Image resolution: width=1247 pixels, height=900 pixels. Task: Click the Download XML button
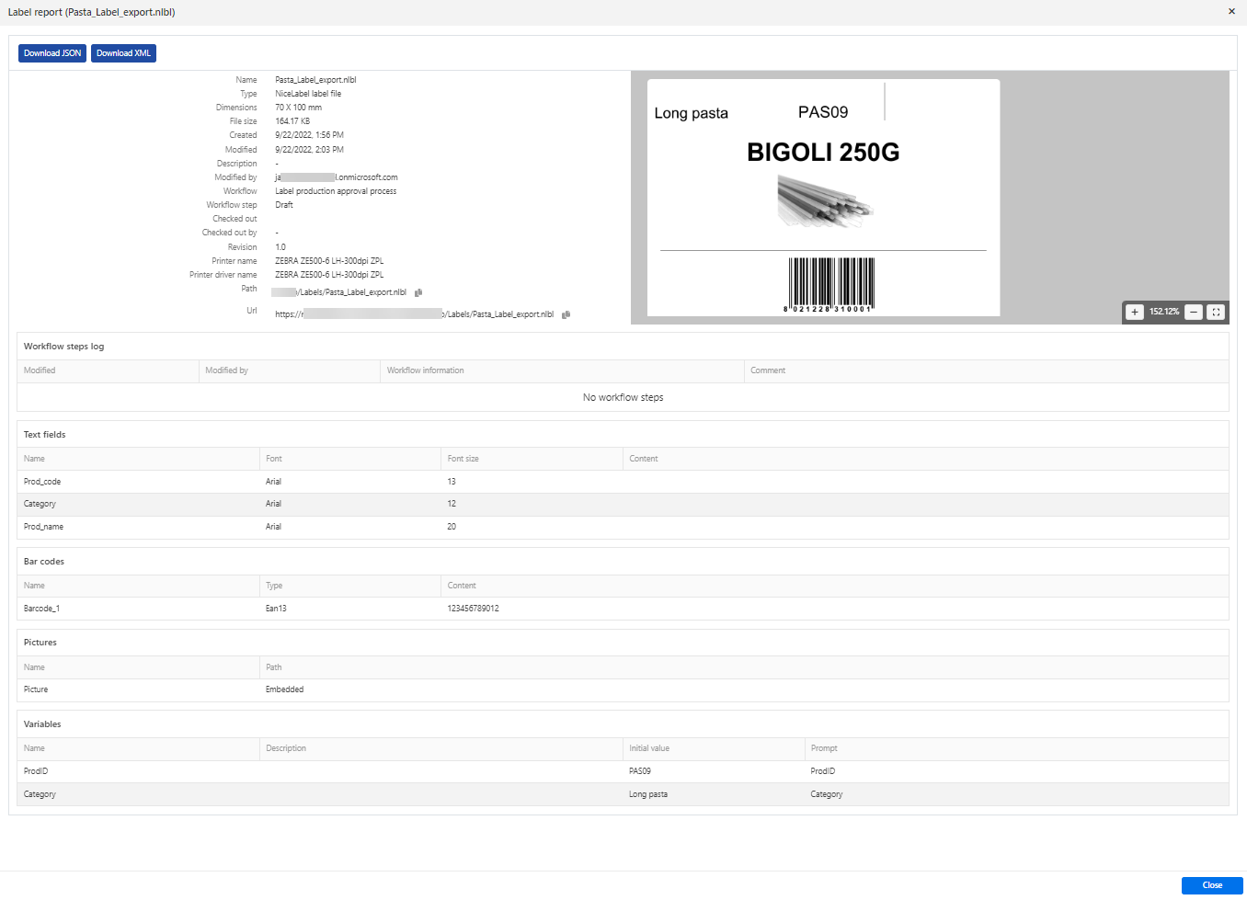click(123, 53)
